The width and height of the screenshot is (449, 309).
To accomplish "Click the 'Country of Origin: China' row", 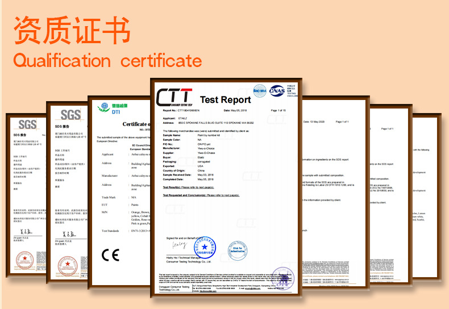I will tap(184, 170).
